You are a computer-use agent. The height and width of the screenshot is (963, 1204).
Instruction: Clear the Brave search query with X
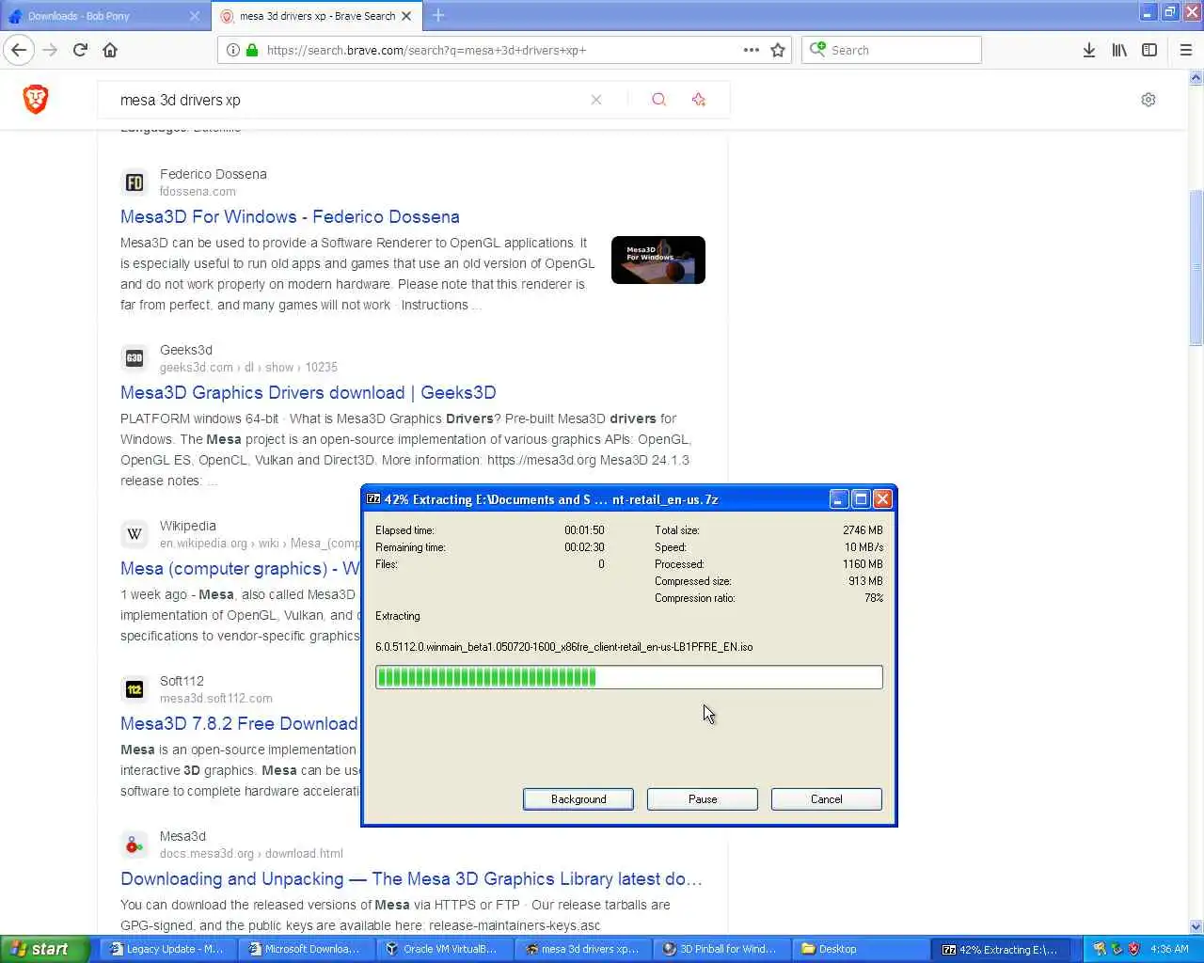596,100
